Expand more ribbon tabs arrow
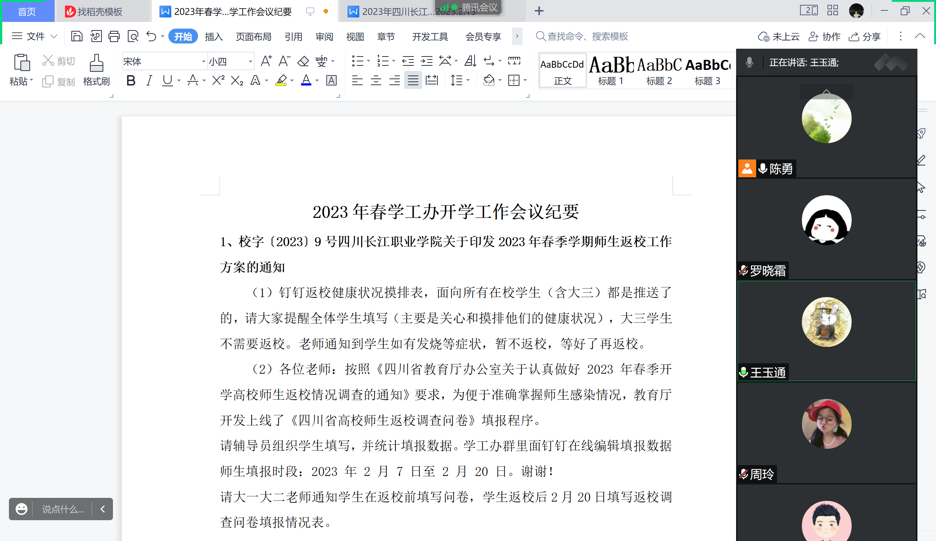The image size is (936, 541). pyautogui.click(x=517, y=36)
